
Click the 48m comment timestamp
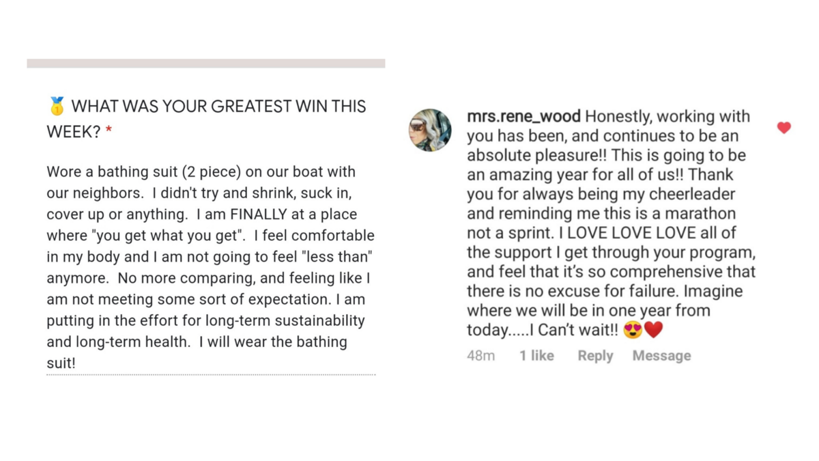coord(481,356)
